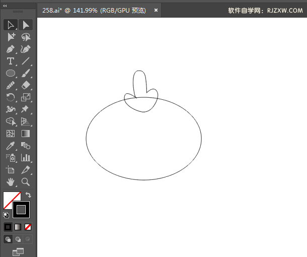Apply gradient using the Gradient button
The height and width of the screenshot is (257, 307).
point(18,227)
